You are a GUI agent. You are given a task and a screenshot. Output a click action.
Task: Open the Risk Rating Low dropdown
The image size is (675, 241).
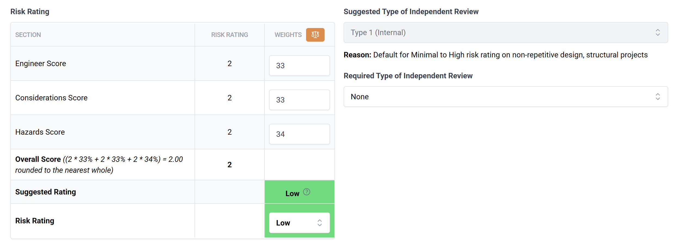299,223
